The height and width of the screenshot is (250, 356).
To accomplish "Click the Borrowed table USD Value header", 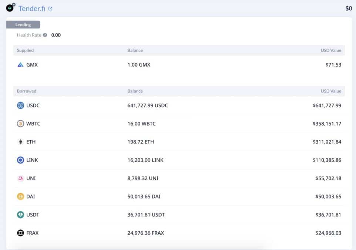I will pyautogui.click(x=331, y=91).
